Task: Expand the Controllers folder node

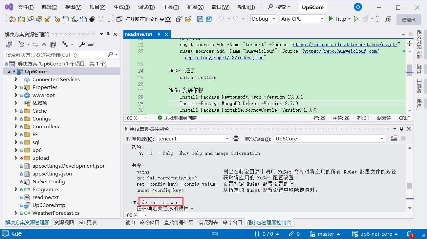Action: 16,126
